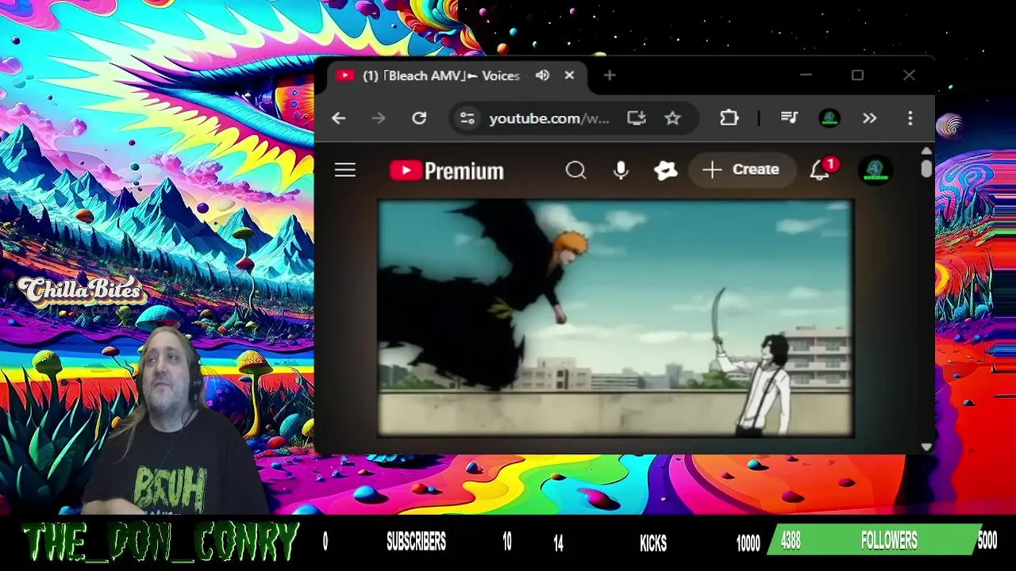Click the Create button
This screenshot has height=571, width=1016.
[741, 170]
